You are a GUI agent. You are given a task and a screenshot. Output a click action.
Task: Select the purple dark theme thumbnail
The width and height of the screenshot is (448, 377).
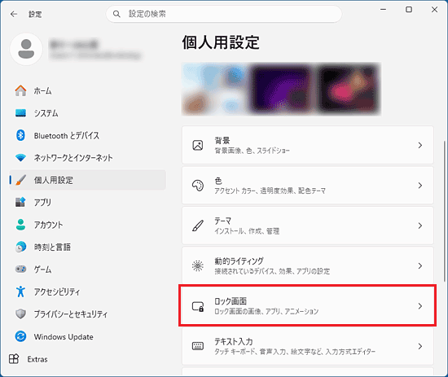point(282,89)
